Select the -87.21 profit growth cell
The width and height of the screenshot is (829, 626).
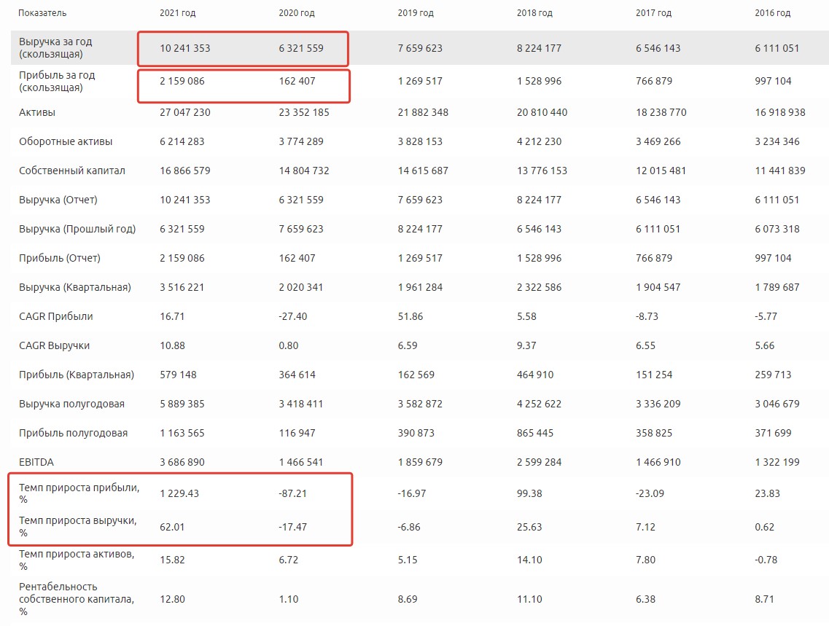(x=292, y=493)
